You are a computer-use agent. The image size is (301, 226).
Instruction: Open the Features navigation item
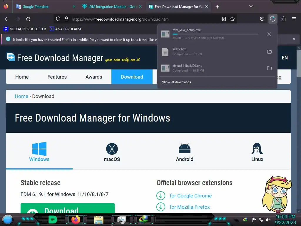57,77
